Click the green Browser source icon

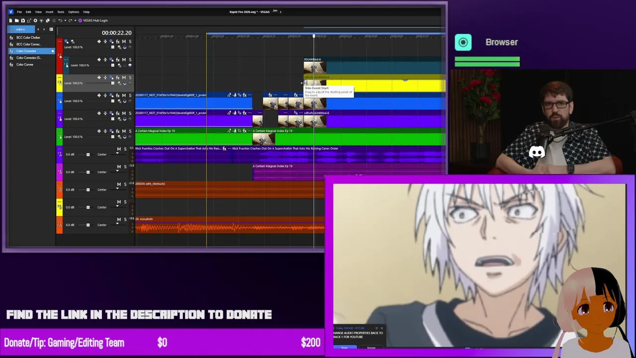463,42
